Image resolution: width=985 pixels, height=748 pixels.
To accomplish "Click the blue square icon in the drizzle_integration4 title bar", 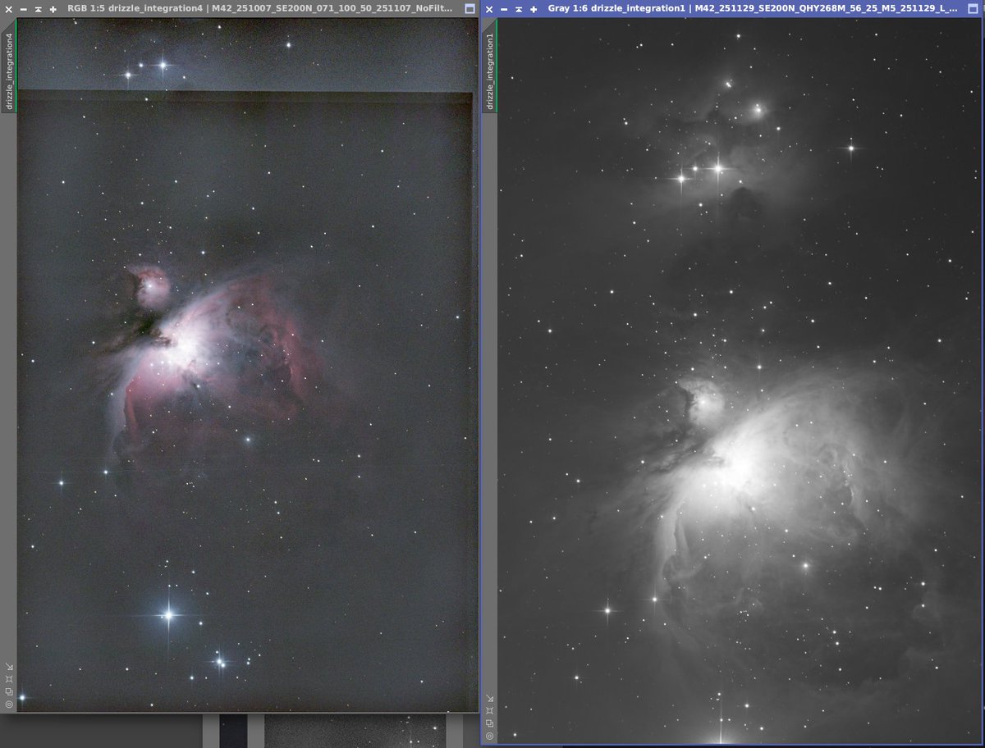I will pyautogui.click(x=470, y=9).
